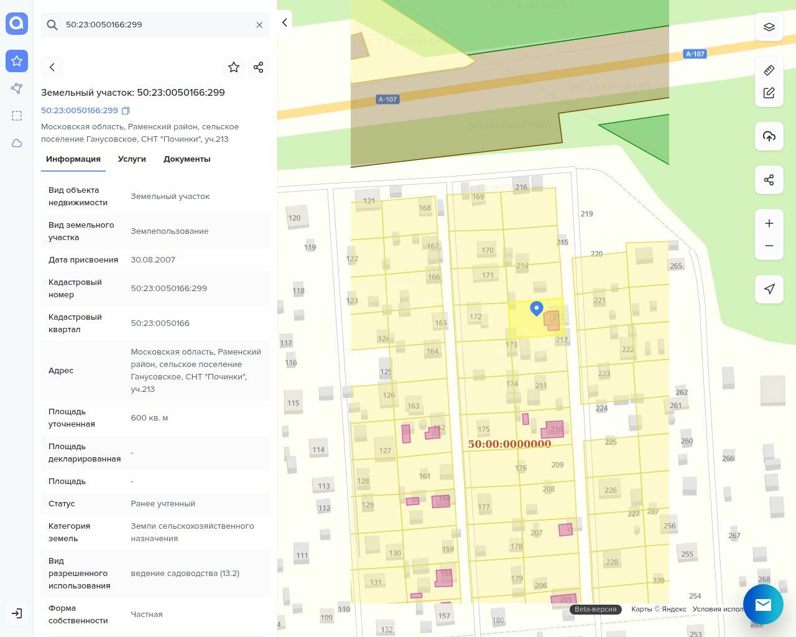This screenshot has height=637, width=796.
Task: Go back using the left chevron button
Action: 52,67
